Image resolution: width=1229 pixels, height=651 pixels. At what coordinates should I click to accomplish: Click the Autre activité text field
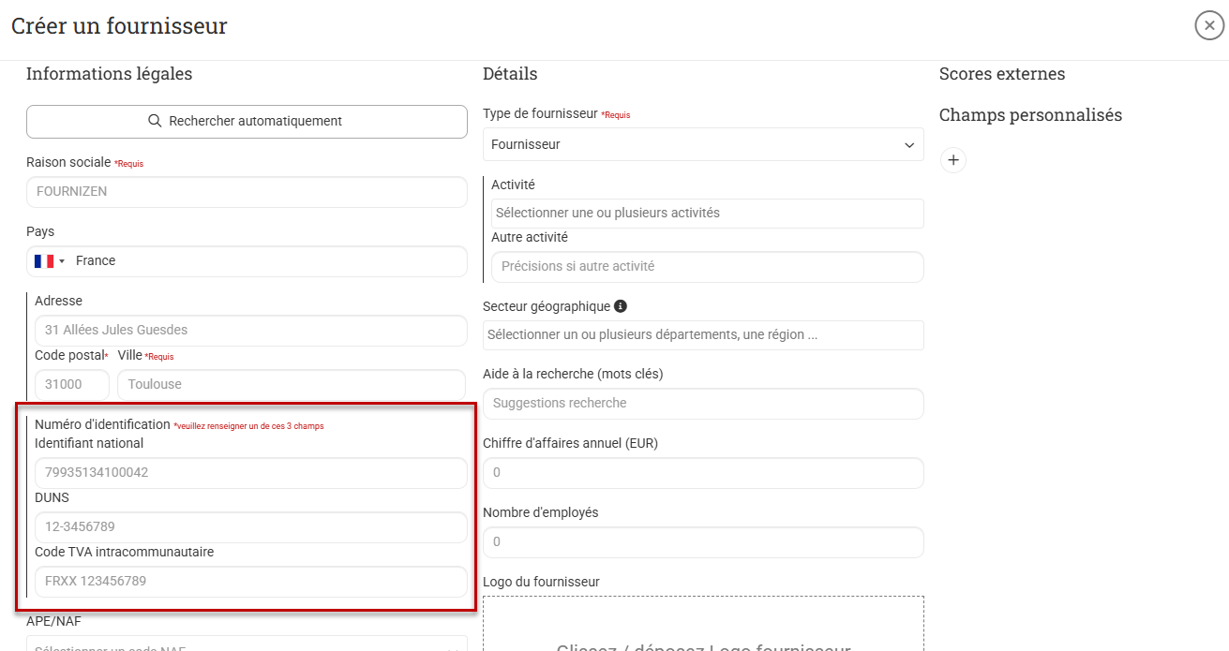click(x=708, y=267)
